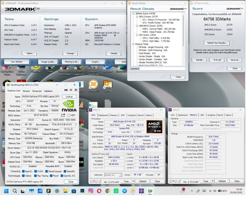The height and width of the screenshot is (197, 246).
Task: Toggle Ray Tracing checkbox in GPU-Z
Action: [x=35, y=176]
